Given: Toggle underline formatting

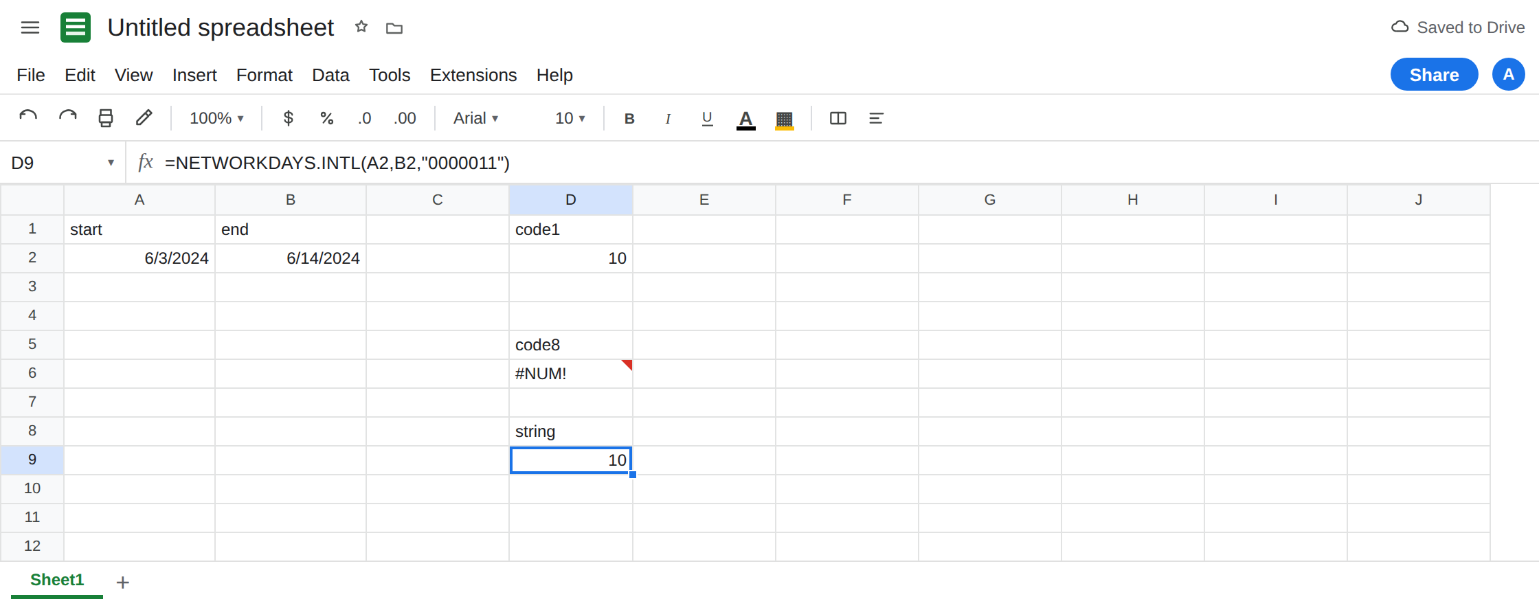Looking at the screenshot, I should [x=707, y=118].
